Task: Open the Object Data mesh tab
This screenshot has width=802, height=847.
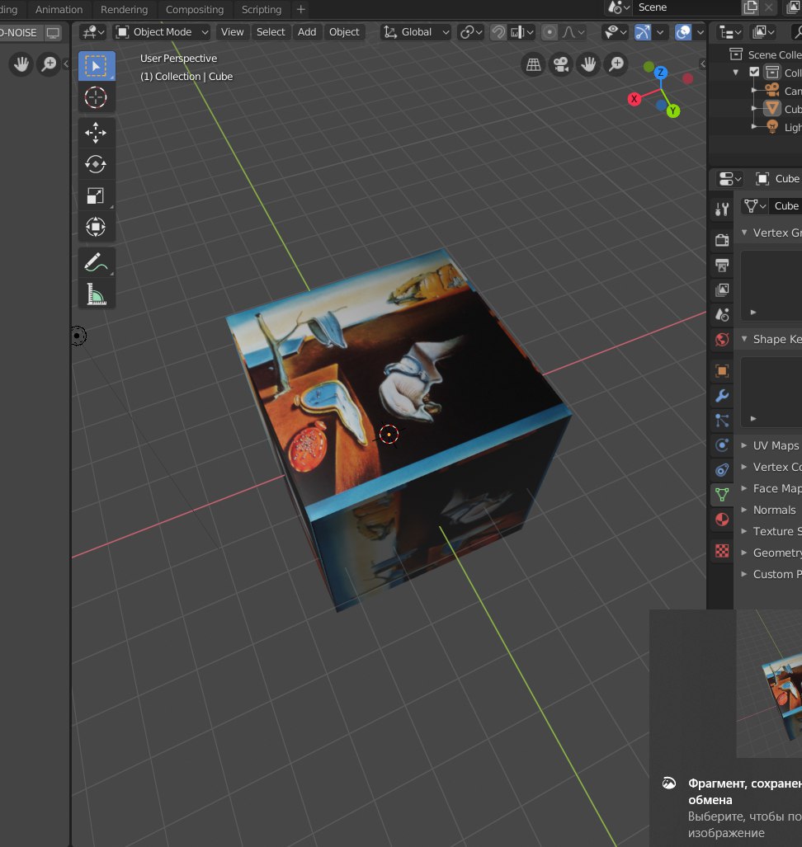Action: coord(722,494)
